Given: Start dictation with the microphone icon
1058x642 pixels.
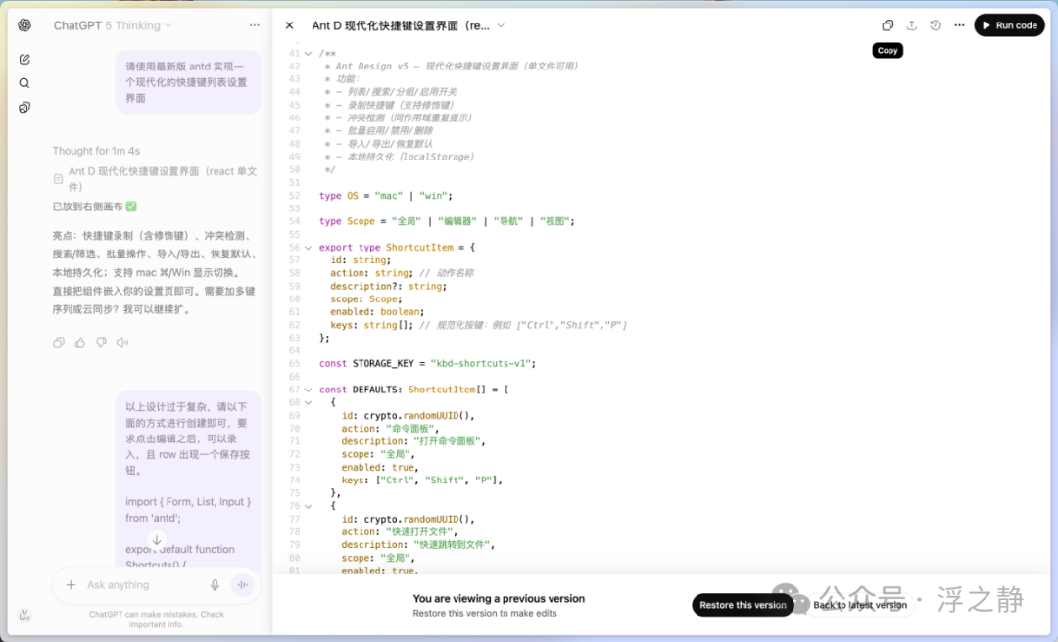Looking at the screenshot, I should tap(215, 584).
